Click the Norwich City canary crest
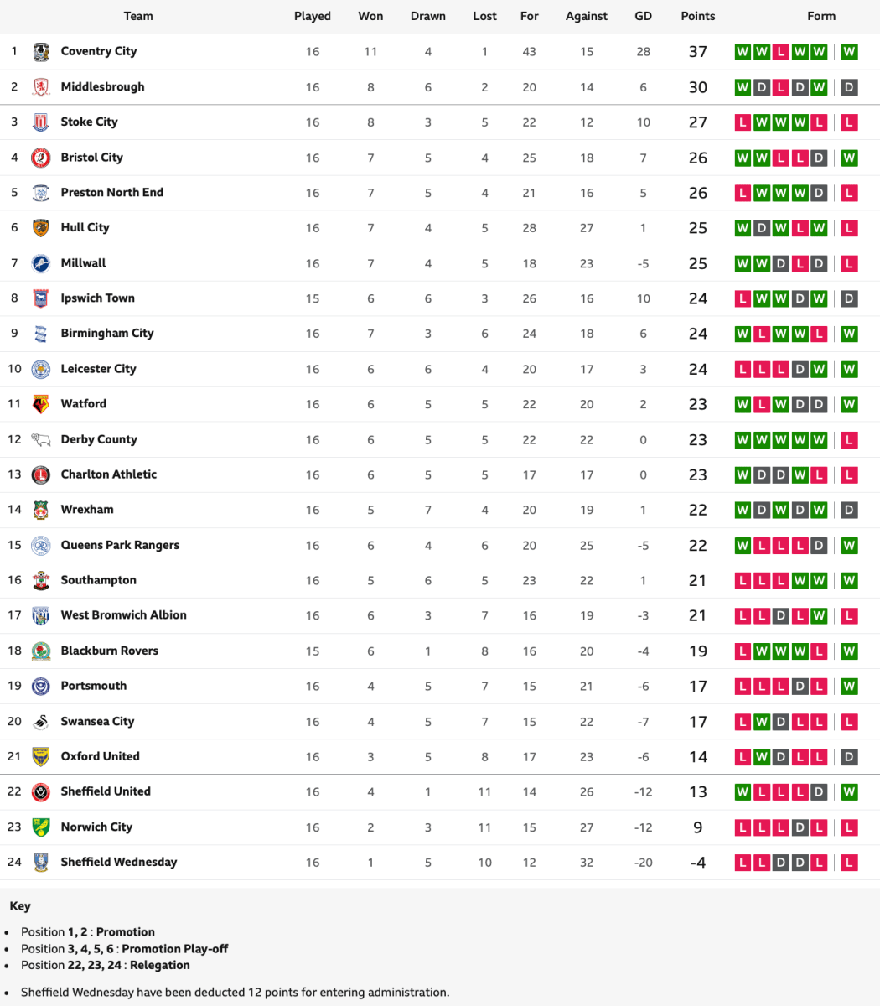The image size is (880, 1006). 40,827
